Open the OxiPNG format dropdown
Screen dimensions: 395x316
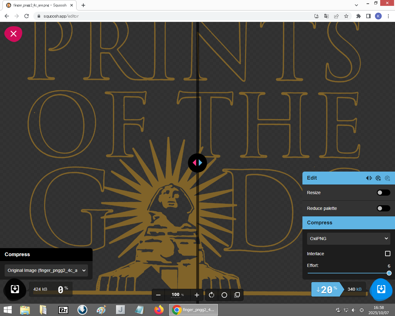tap(348, 239)
